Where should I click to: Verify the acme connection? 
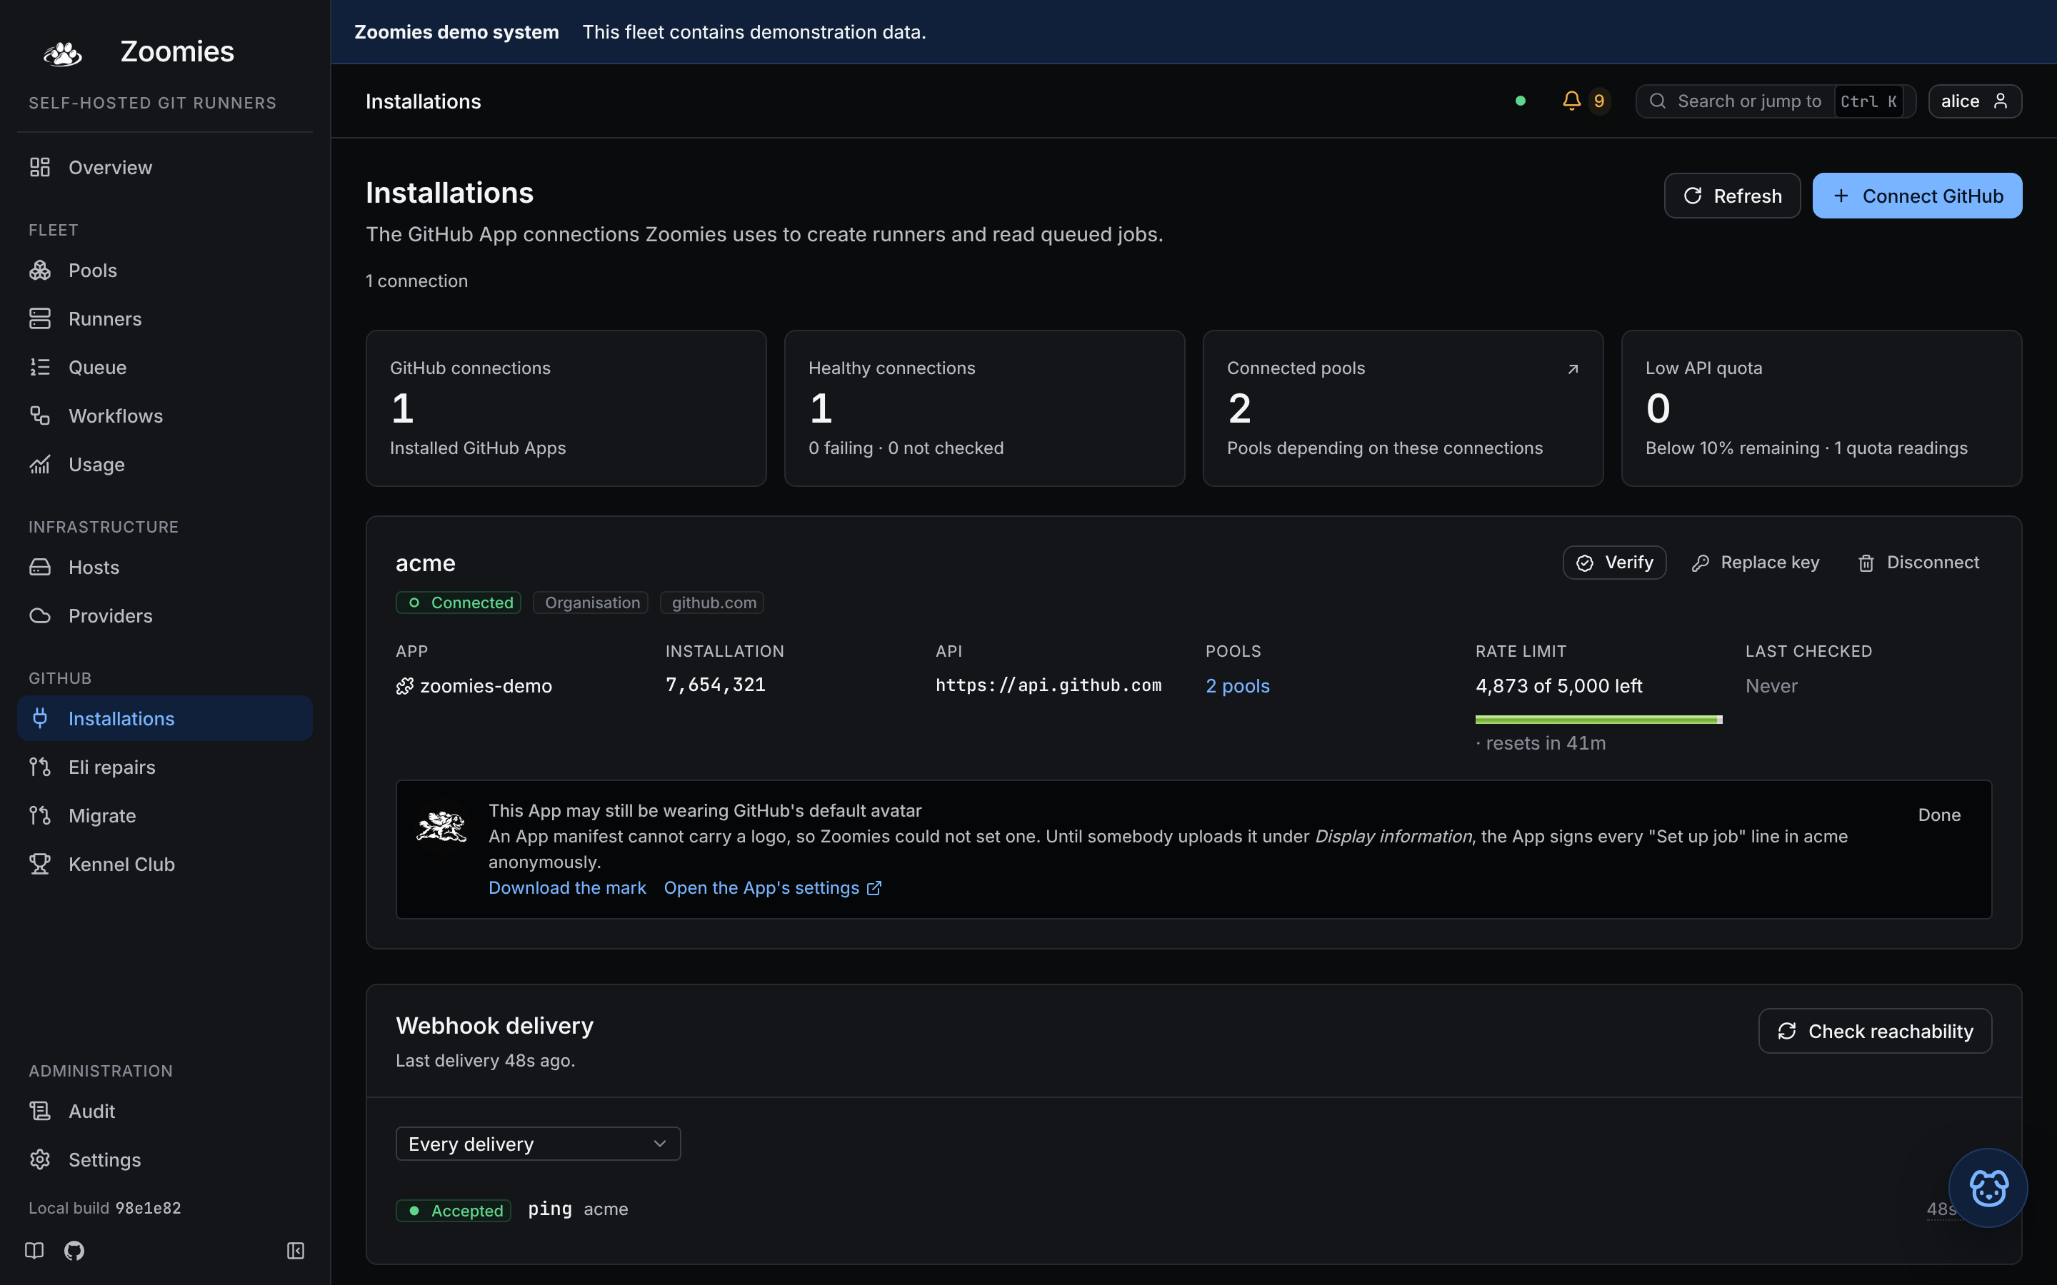(x=1614, y=563)
